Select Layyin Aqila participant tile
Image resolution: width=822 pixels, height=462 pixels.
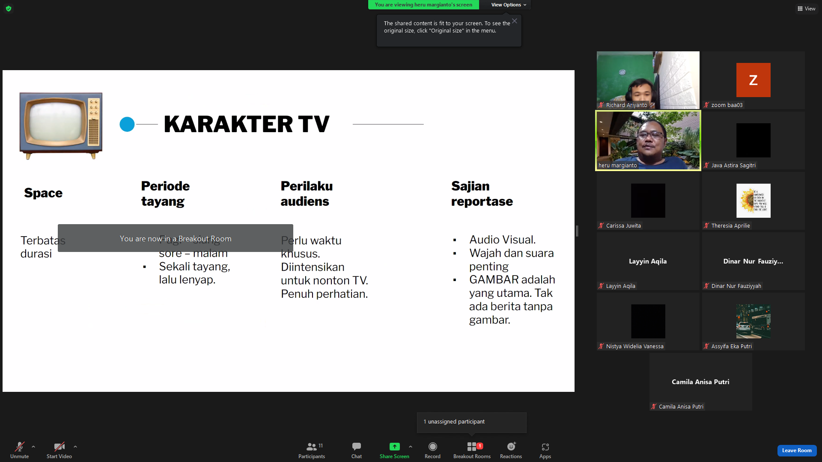648,261
